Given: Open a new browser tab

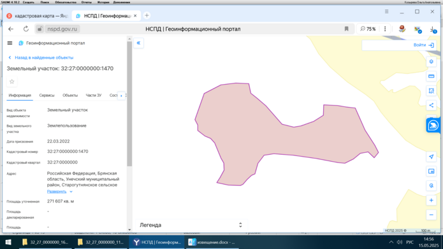Looking at the screenshot, I should (147, 15).
